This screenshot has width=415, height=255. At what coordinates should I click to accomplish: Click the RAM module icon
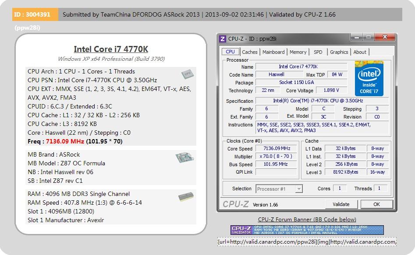(x=186, y=197)
